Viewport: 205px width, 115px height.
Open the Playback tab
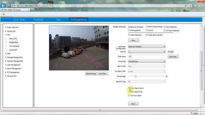38,19
